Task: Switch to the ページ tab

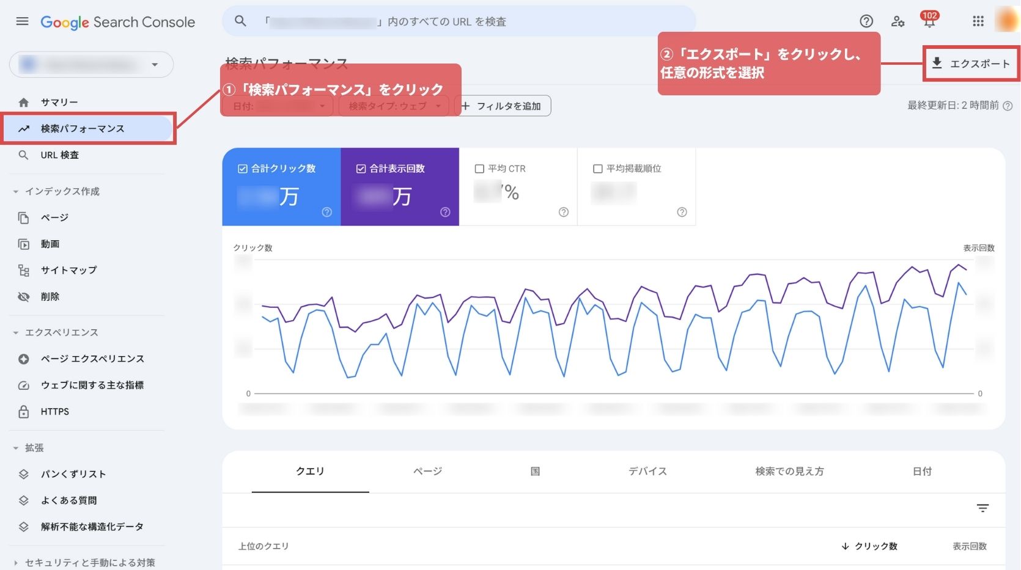Action: point(427,471)
